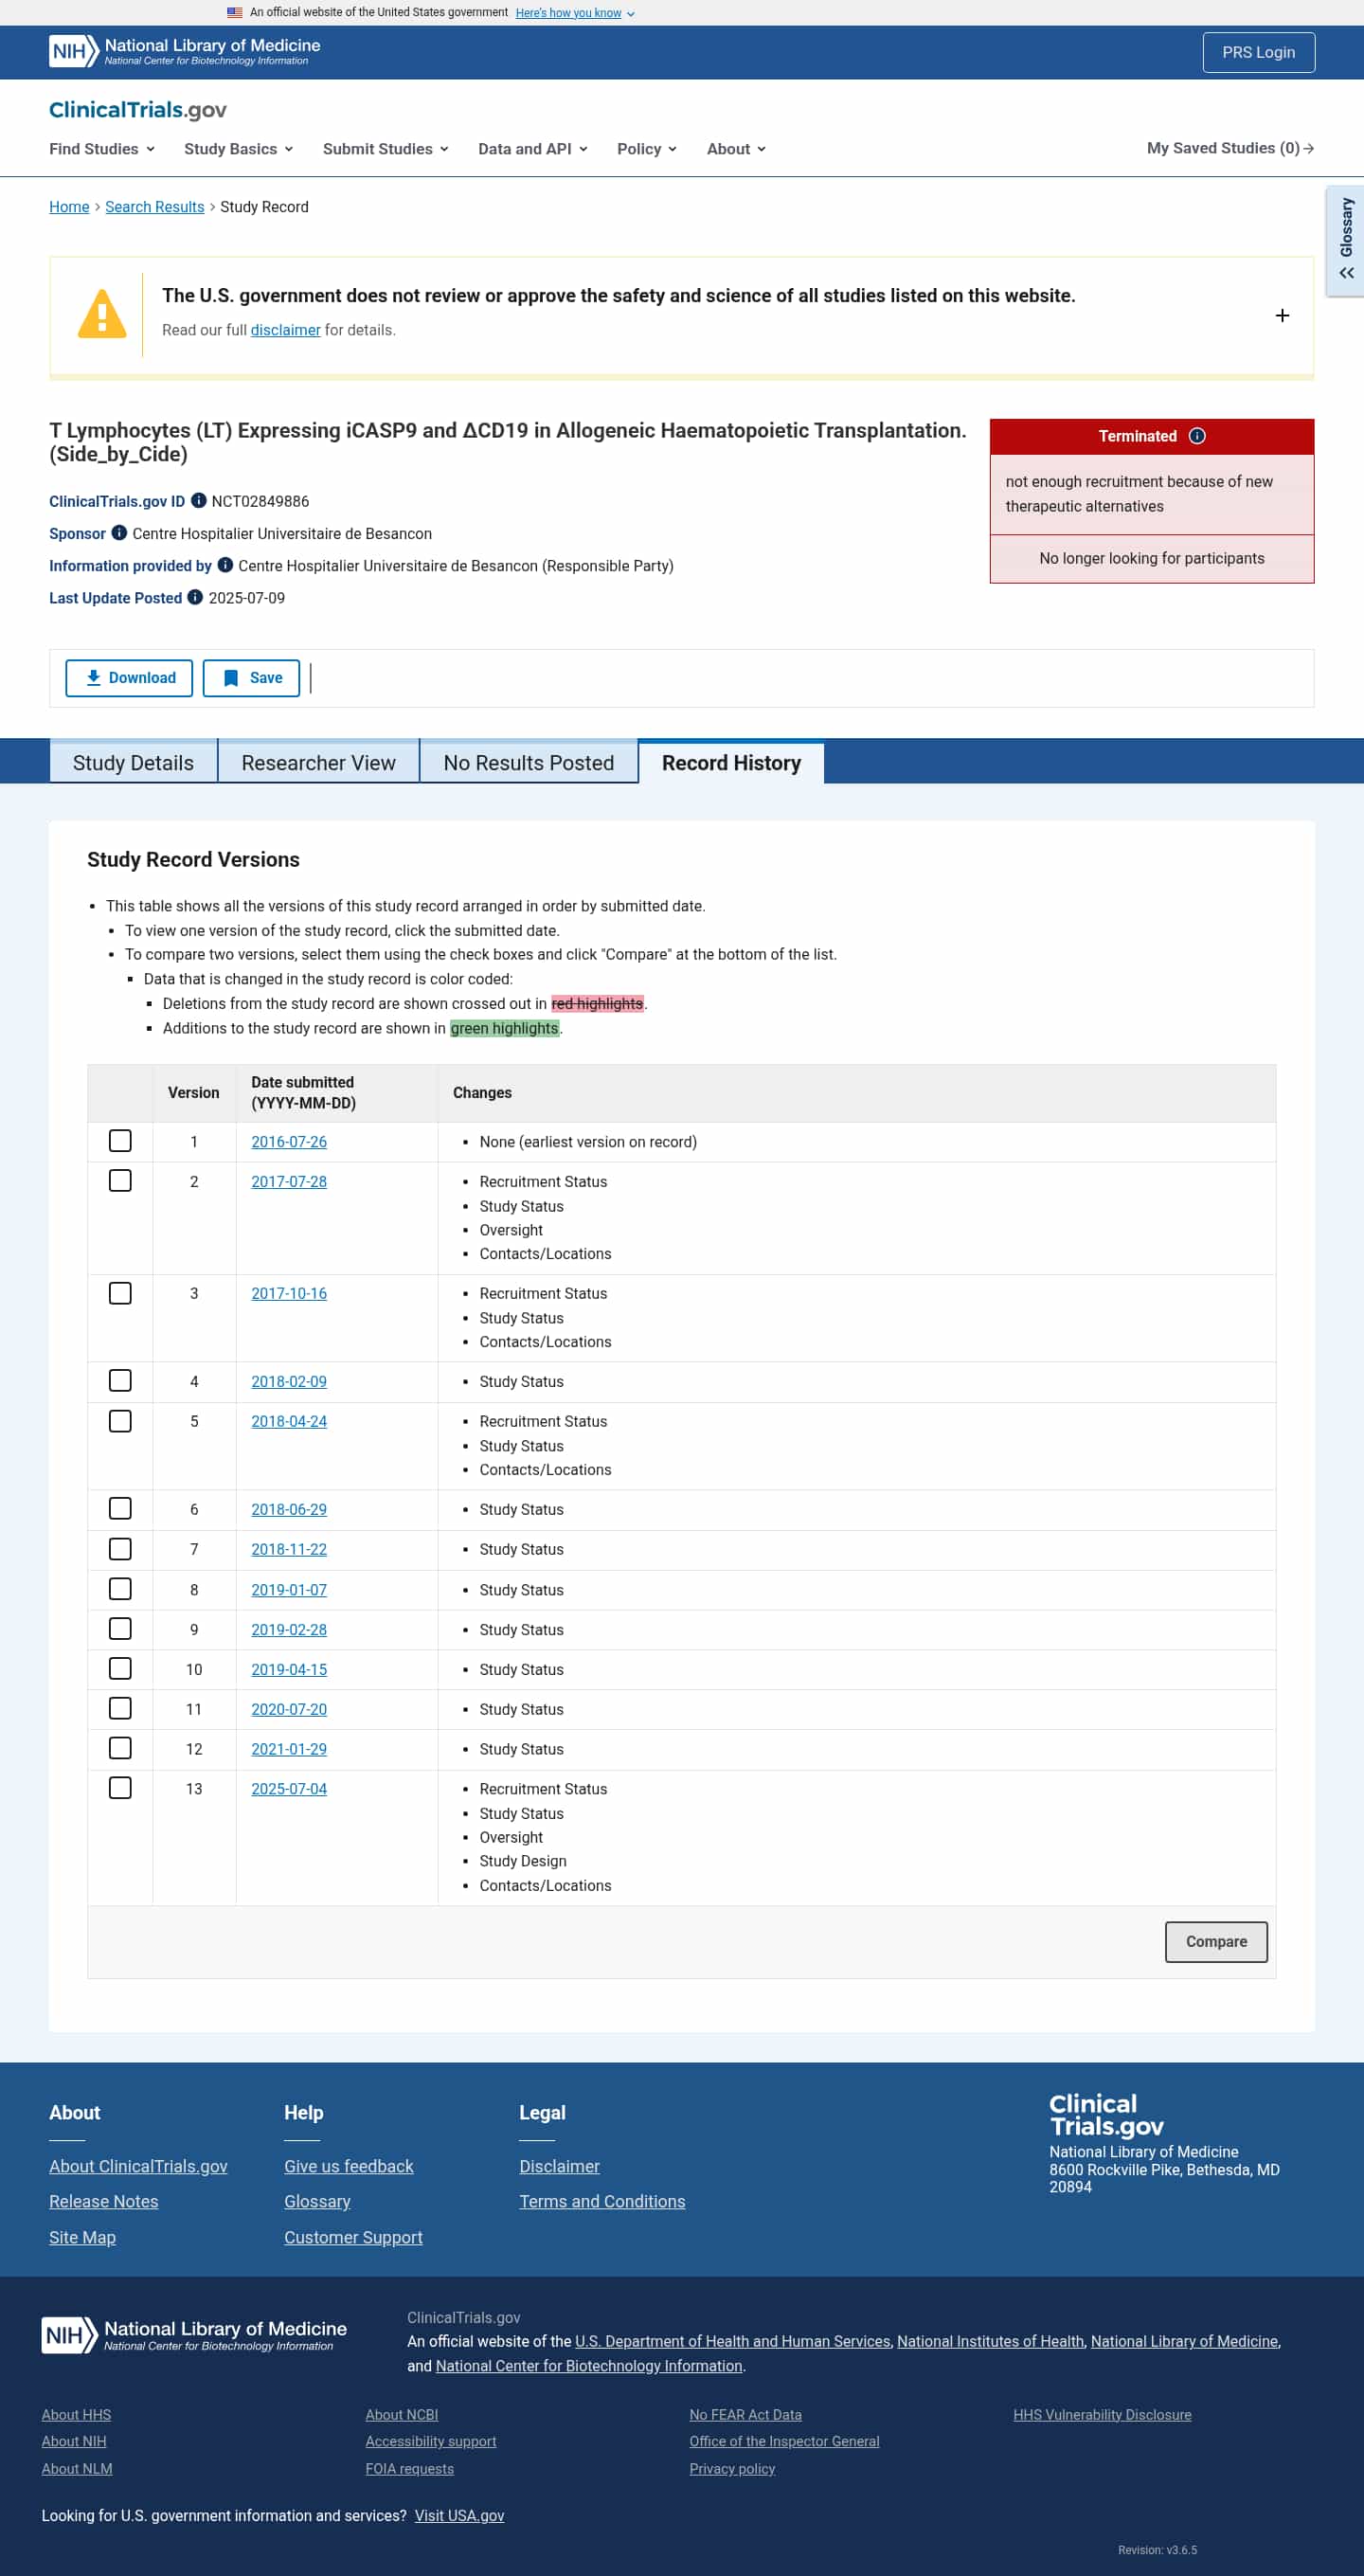The height and width of the screenshot is (2576, 1364).
Task: Click the study ID text NCT02849886
Action: point(260,501)
